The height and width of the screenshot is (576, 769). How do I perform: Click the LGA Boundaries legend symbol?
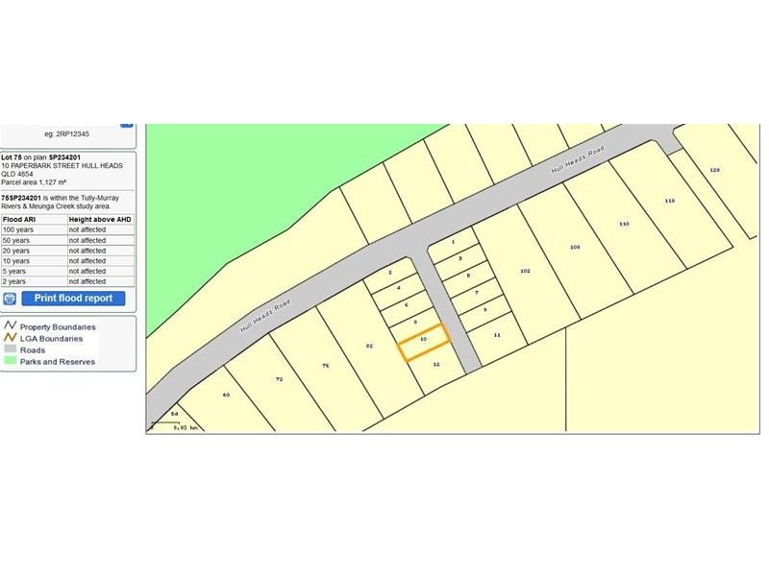(11, 339)
